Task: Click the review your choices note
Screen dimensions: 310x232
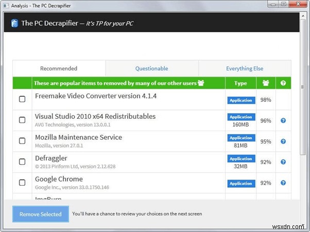Action: click(137, 214)
